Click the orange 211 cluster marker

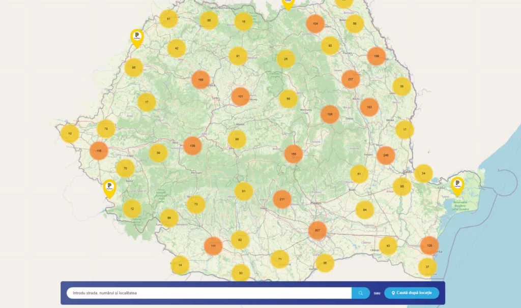click(282, 199)
